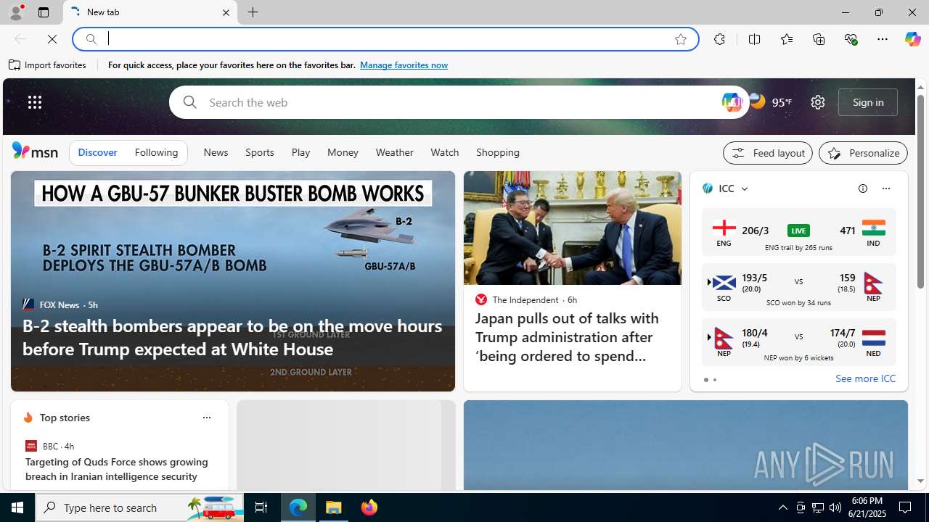The height and width of the screenshot is (522, 929).
Task: Open the Sports section
Action: tap(259, 152)
